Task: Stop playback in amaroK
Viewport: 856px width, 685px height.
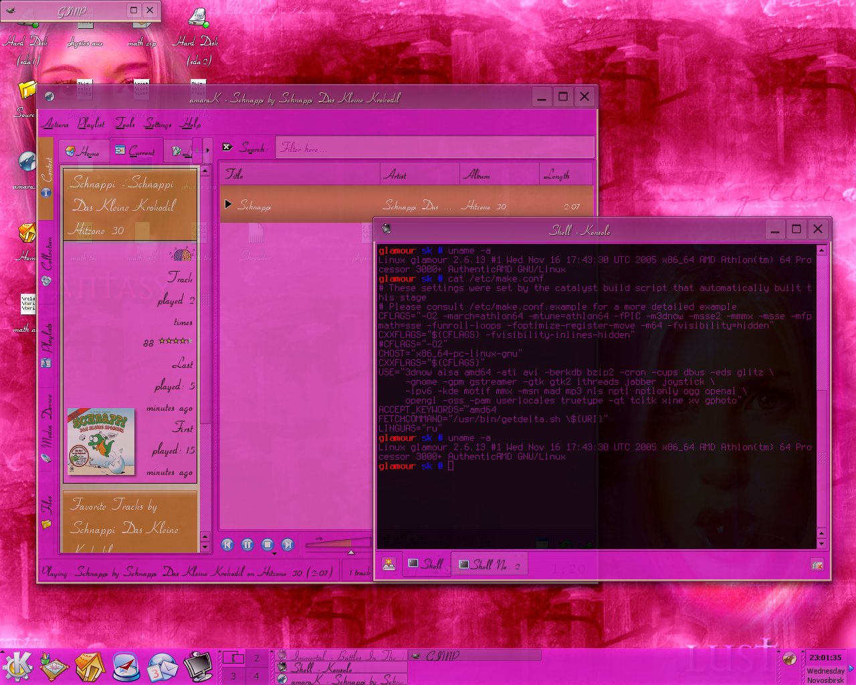Action: coord(267,545)
